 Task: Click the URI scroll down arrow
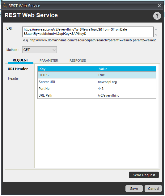pyautogui.click(x=156, y=35)
